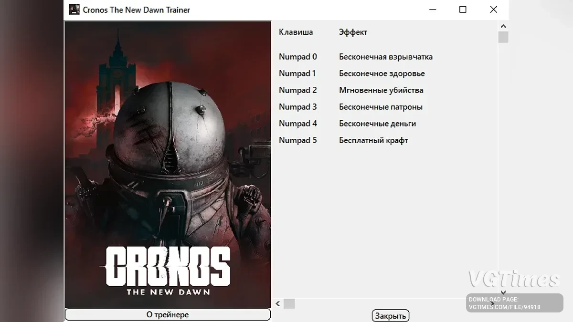Open the 'О трейнере' about button
The image size is (573, 322).
point(168,315)
